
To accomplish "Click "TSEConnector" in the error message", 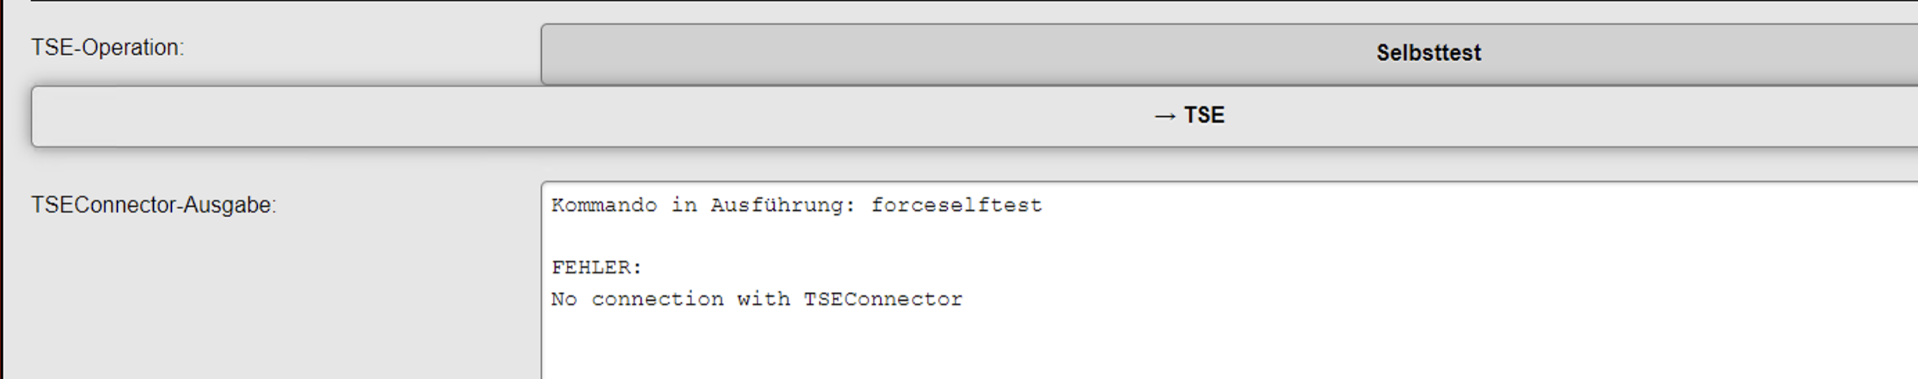I will click(882, 299).
